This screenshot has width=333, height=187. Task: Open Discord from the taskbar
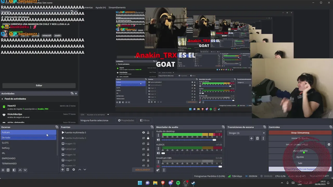click(x=171, y=183)
